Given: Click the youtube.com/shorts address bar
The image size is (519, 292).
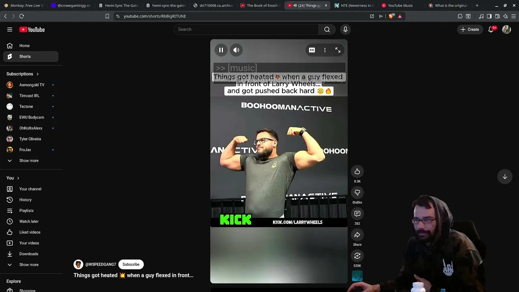Looking at the screenshot, I should point(243,16).
